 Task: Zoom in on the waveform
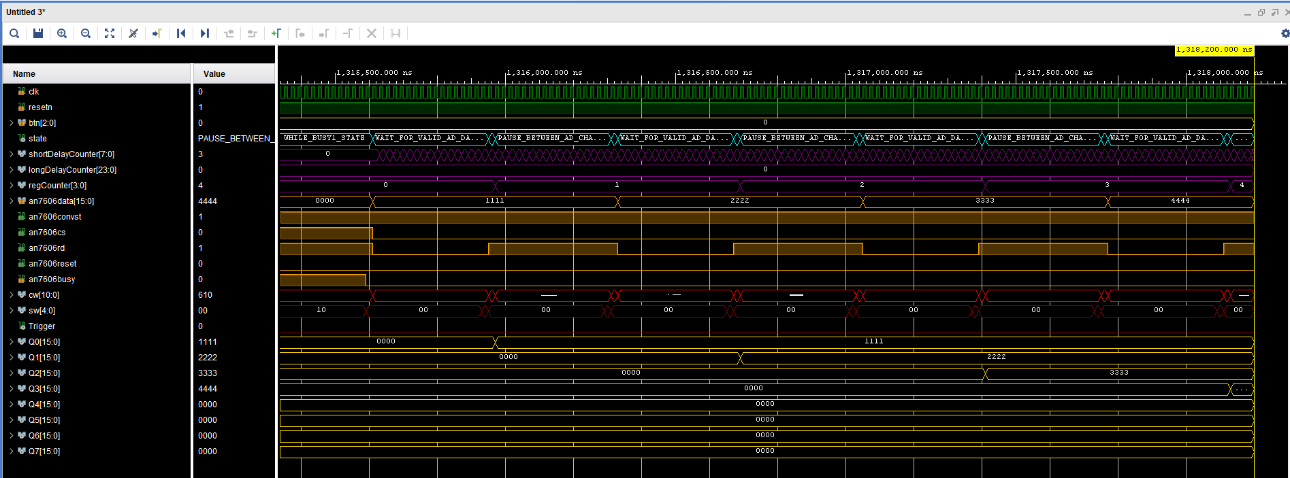pyautogui.click(x=62, y=33)
